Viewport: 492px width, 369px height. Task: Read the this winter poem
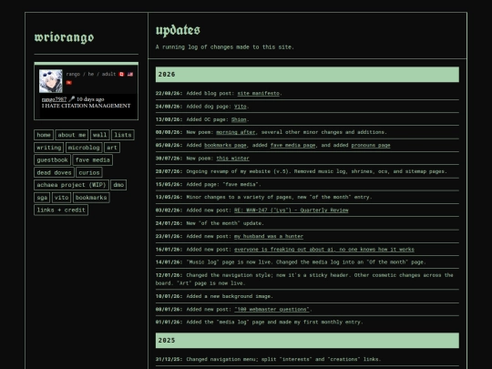point(233,159)
